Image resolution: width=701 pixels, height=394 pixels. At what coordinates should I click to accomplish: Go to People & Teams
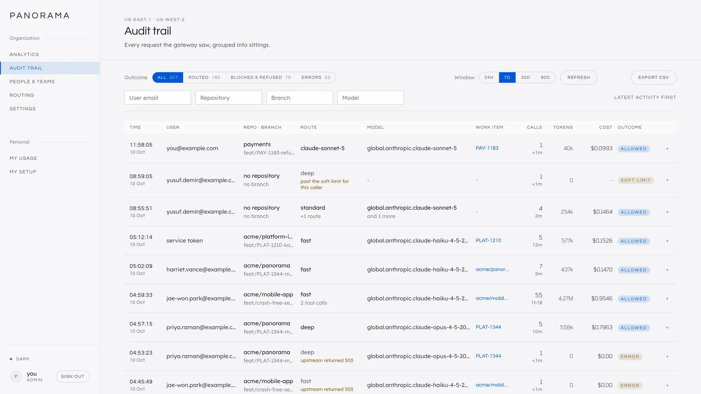(50, 82)
